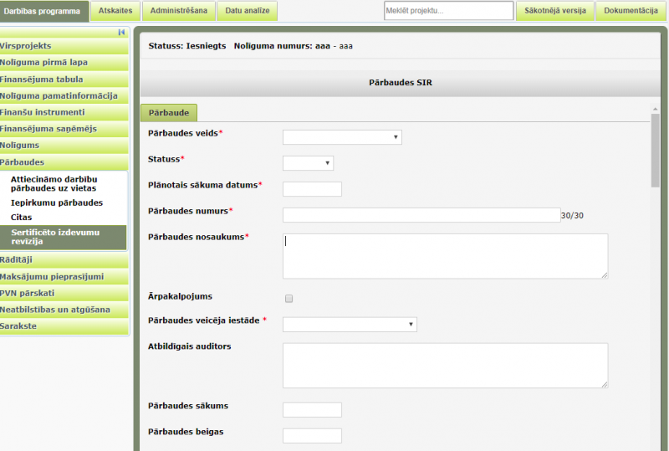Open the Dokumentācija button

click(631, 11)
